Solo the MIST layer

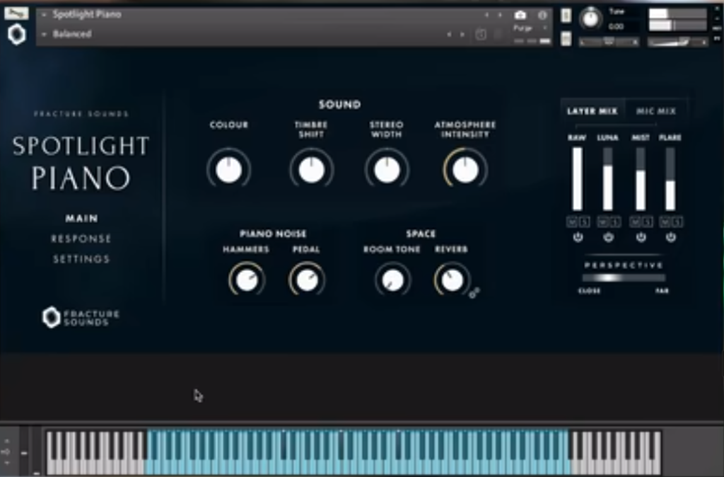pos(647,222)
